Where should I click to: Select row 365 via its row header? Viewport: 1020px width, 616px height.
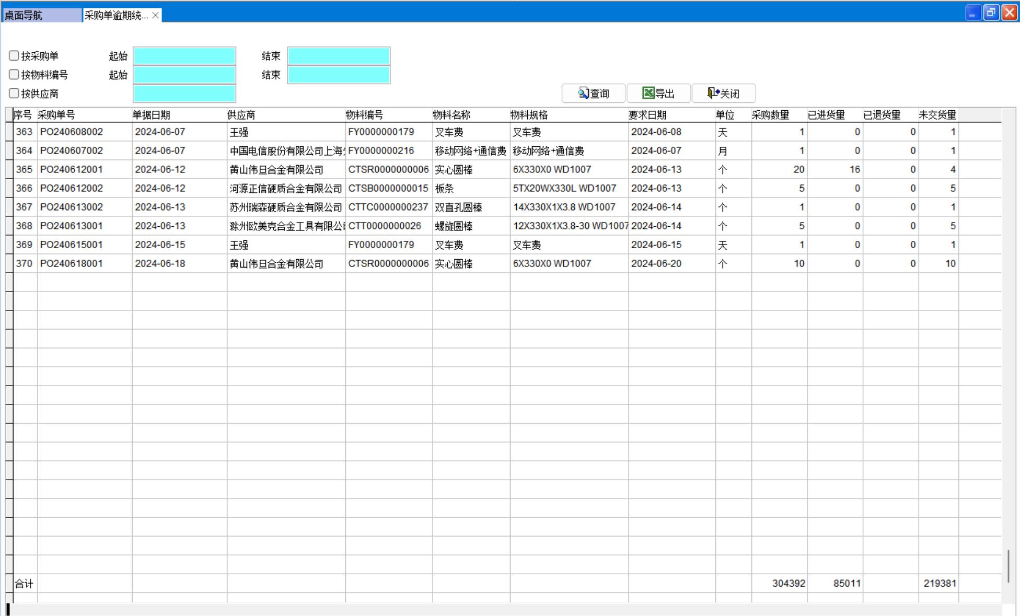[9, 169]
